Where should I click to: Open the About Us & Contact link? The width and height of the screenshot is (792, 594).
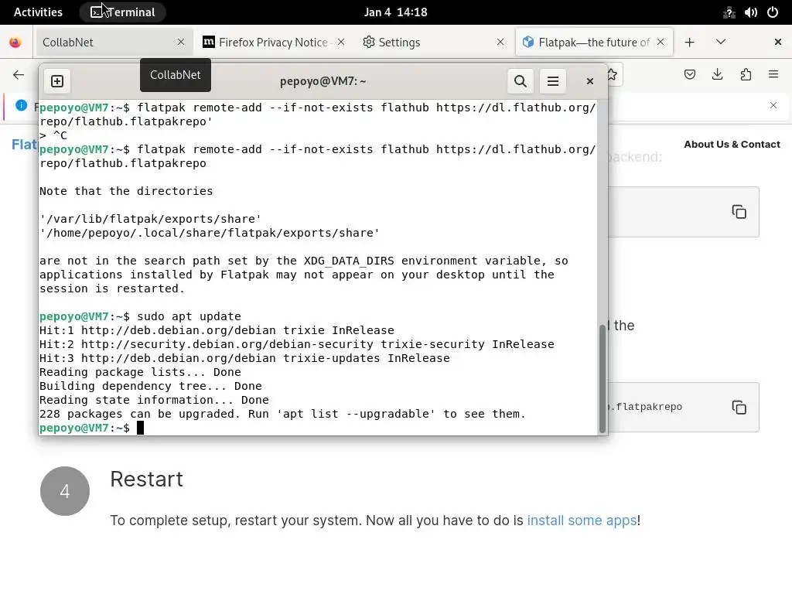pos(732,145)
